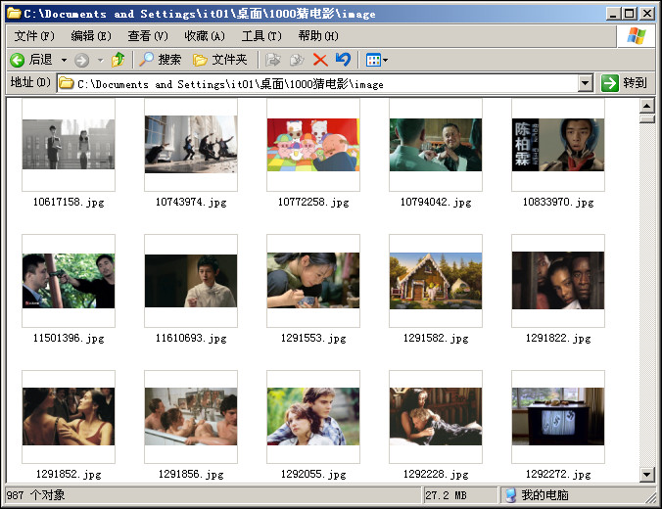The width and height of the screenshot is (662, 509).
Task: Select thumbnail 1291553.jpg
Action: (x=313, y=281)
